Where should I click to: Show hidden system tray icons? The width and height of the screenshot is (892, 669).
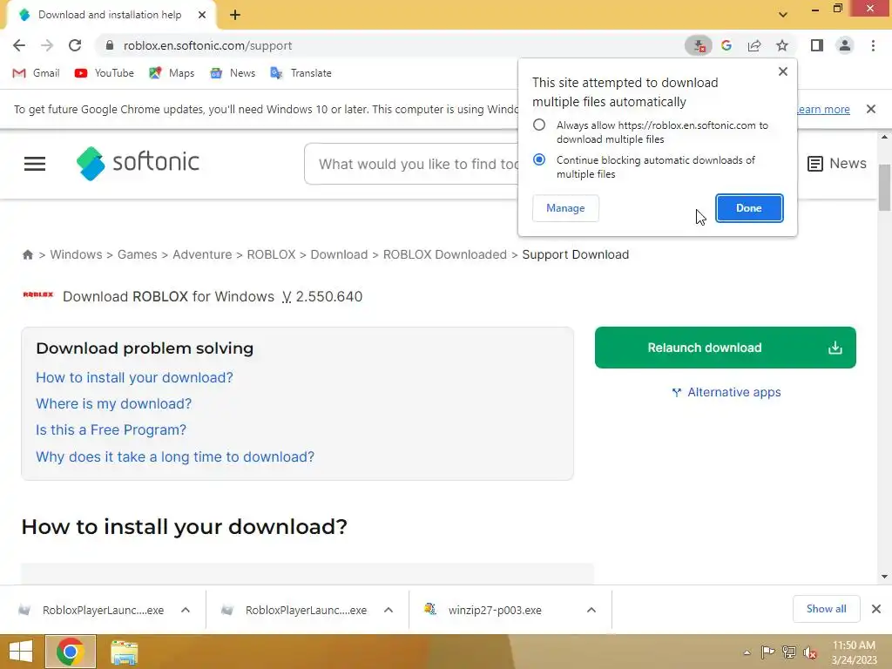pyautogui.click(x=747, y=652)
